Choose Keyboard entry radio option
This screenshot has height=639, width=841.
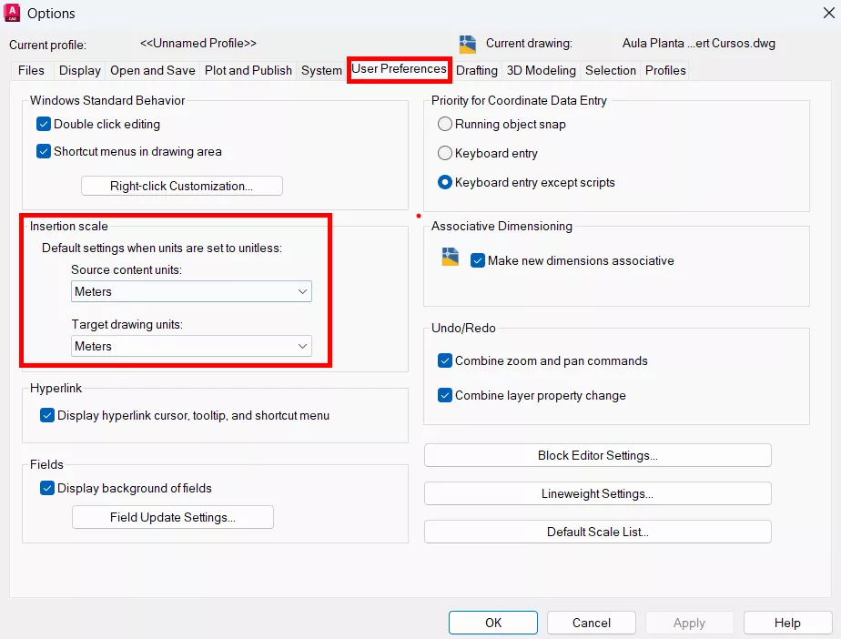click(x=445, y=153)
